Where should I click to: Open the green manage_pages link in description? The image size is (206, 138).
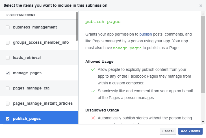click(127, 48)
